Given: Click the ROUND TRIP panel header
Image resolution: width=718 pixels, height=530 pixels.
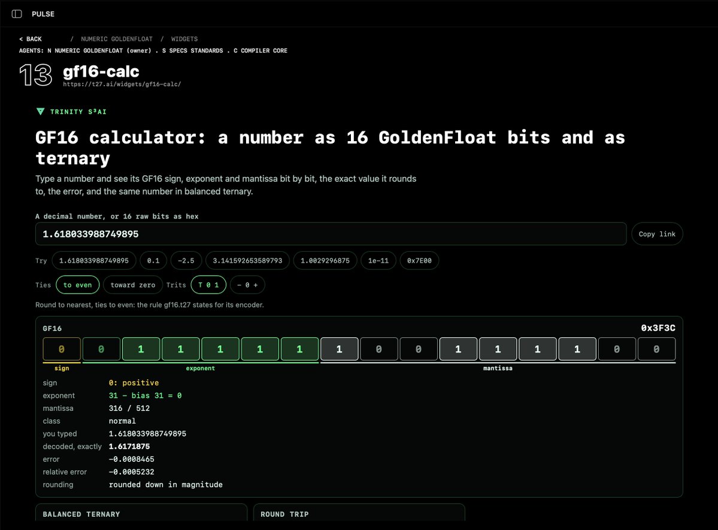Looking at the screenshot, I should click(285, 514).
